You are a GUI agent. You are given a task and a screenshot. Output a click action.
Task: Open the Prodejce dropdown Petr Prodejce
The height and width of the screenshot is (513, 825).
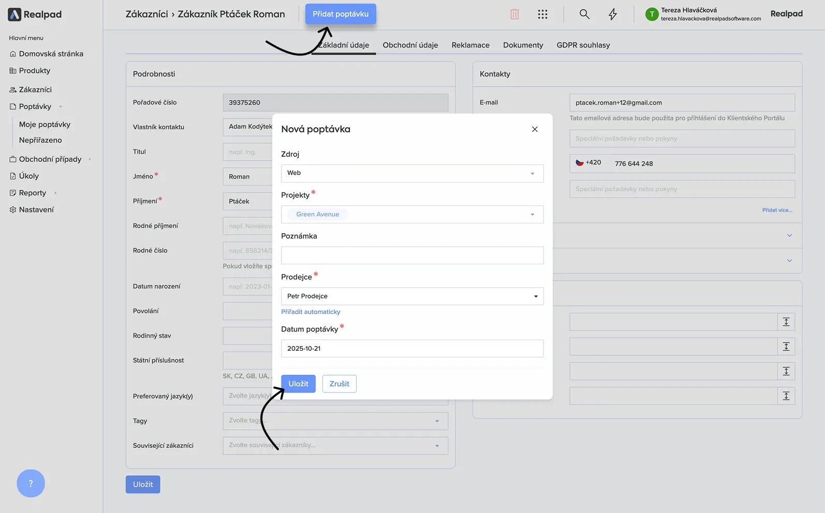412,296
